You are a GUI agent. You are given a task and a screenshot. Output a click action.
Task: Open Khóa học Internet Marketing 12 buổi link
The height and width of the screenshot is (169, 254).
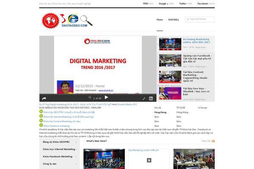(x=68, y=117)
